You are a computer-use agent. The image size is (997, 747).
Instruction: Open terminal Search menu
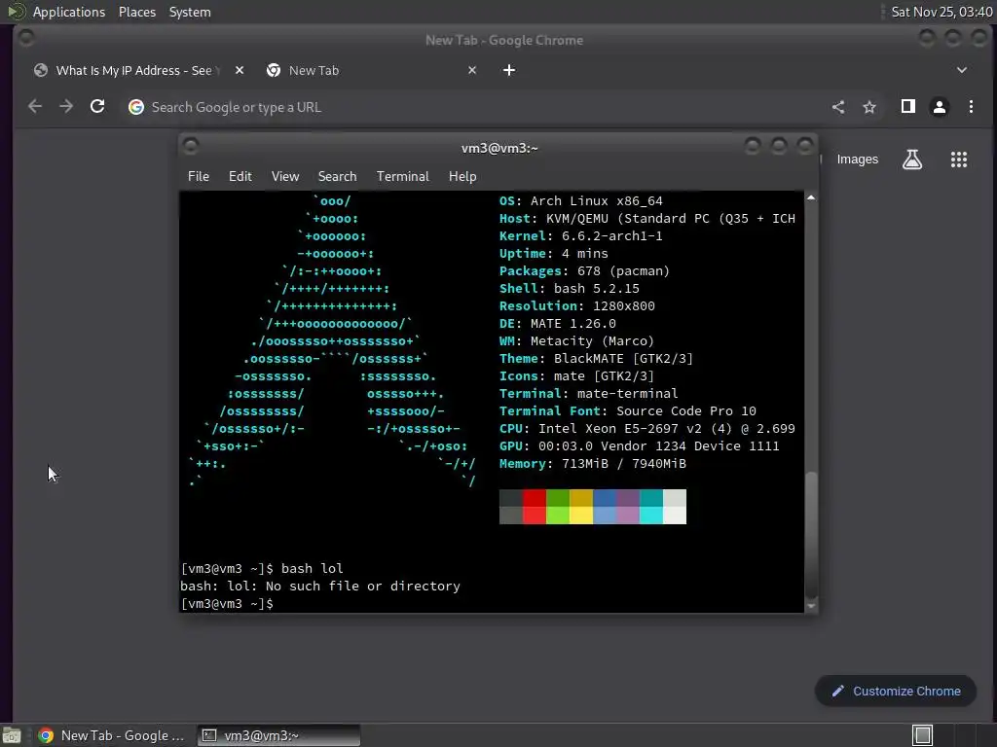[337, 177]
